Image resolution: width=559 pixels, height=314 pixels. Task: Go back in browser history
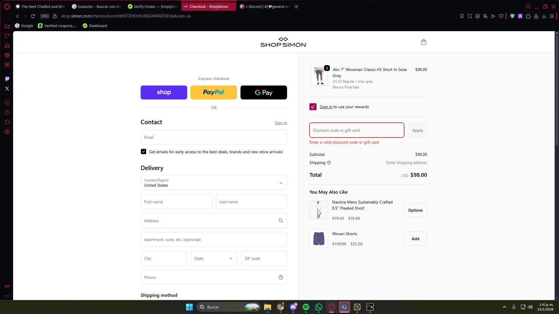[17, 16]
